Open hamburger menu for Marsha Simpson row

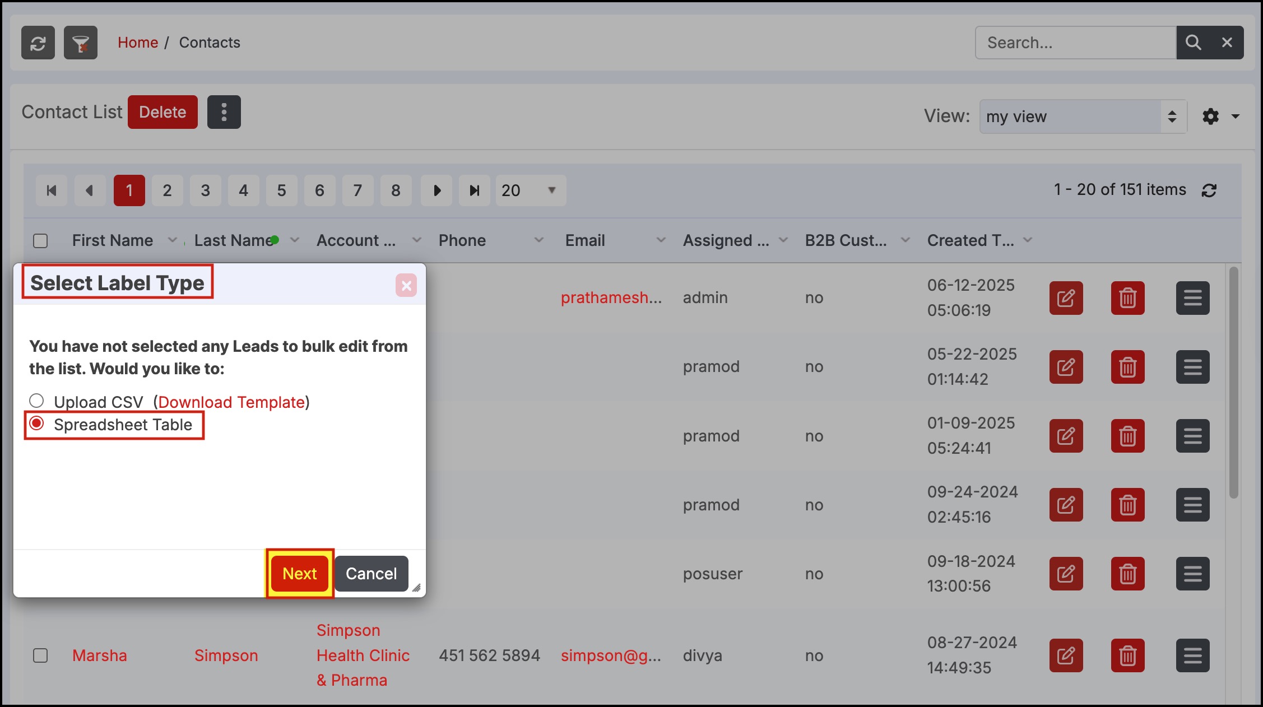[x=1192, y=655]
